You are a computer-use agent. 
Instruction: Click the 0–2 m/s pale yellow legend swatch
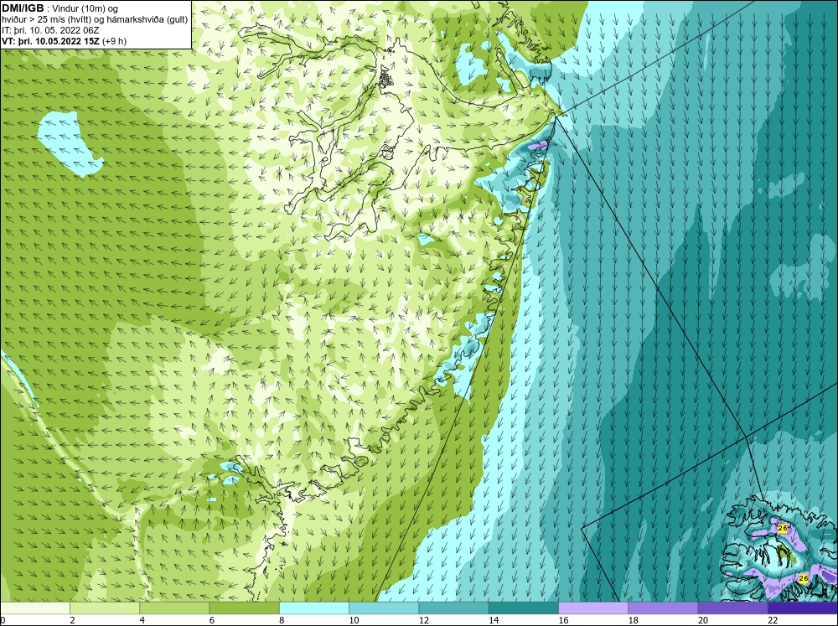click(x=34, y=608)
